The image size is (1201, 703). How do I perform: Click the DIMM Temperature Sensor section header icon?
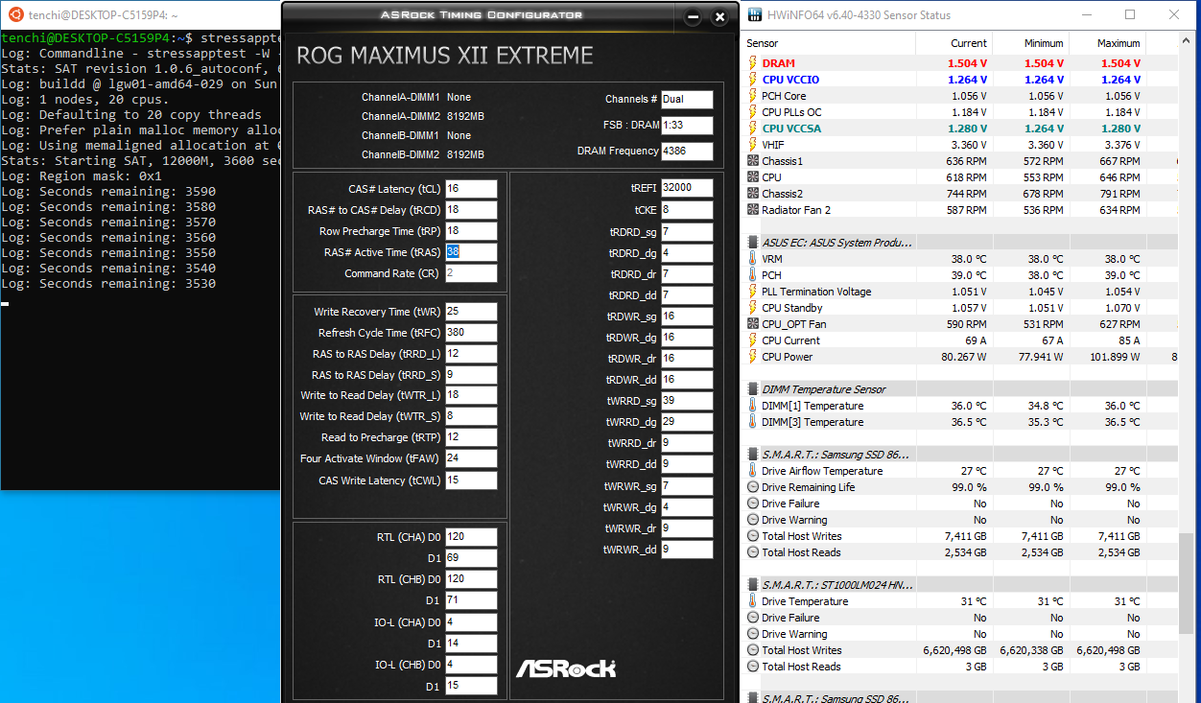point(753,389)
